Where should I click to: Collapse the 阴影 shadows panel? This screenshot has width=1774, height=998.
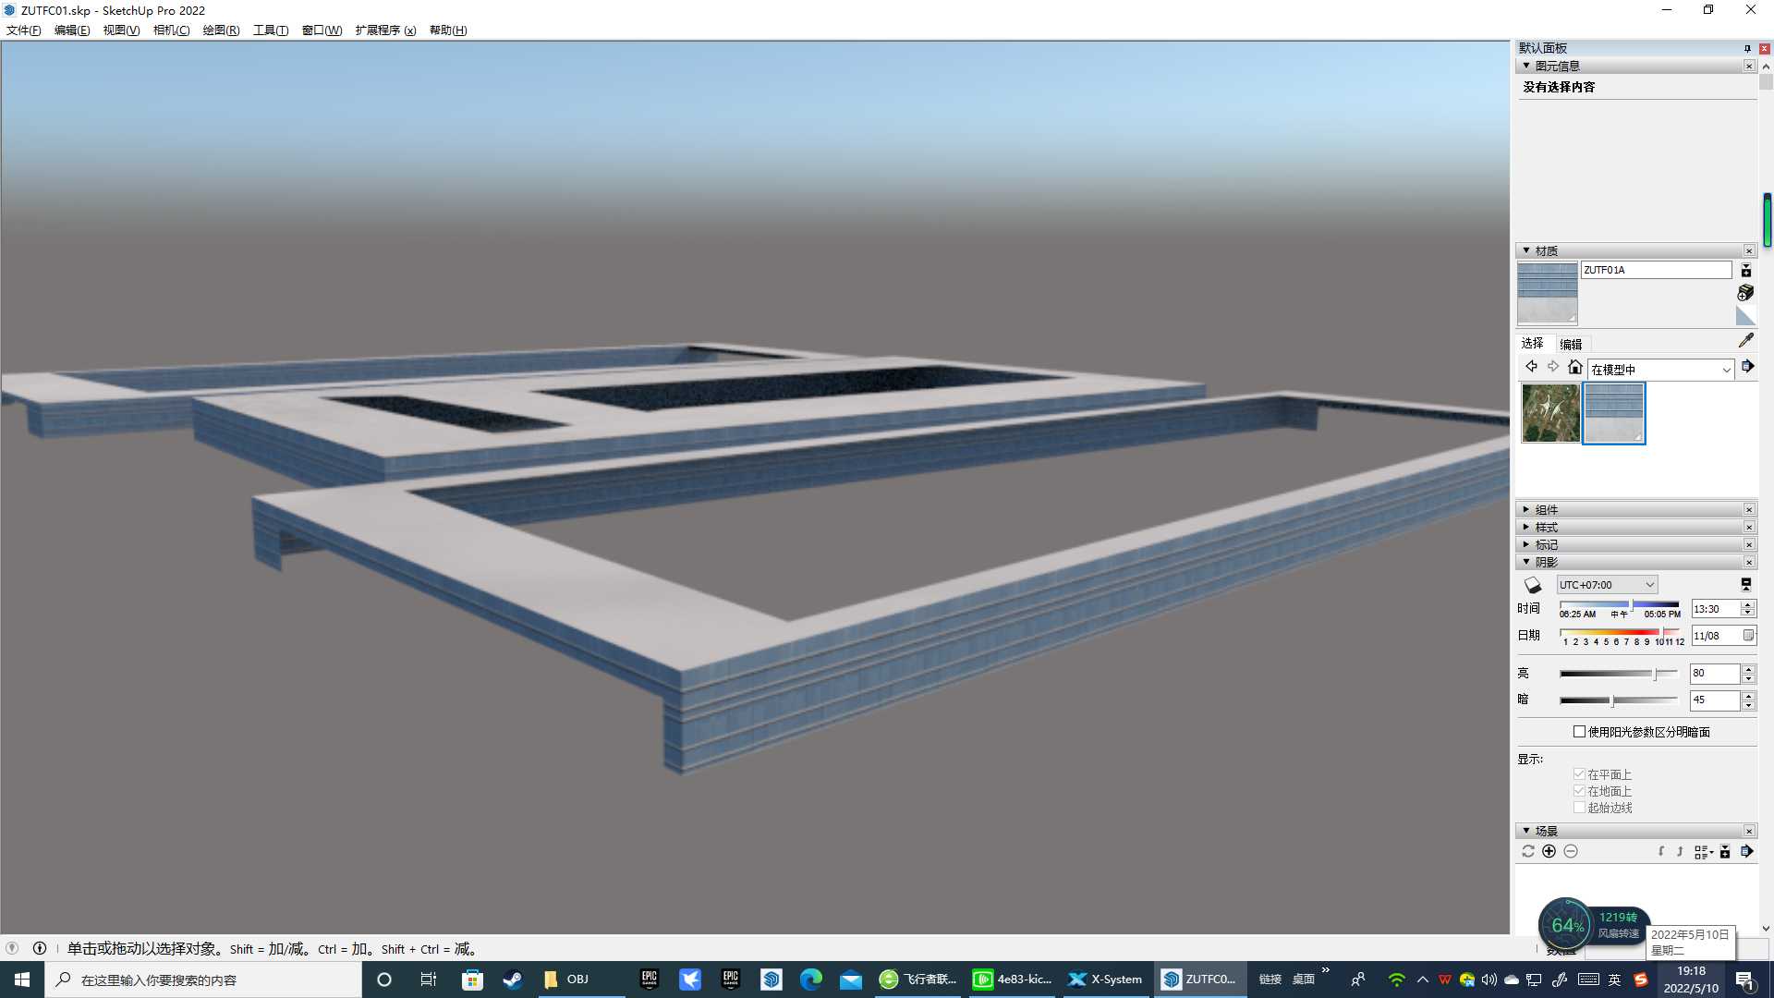point(1526,562)
